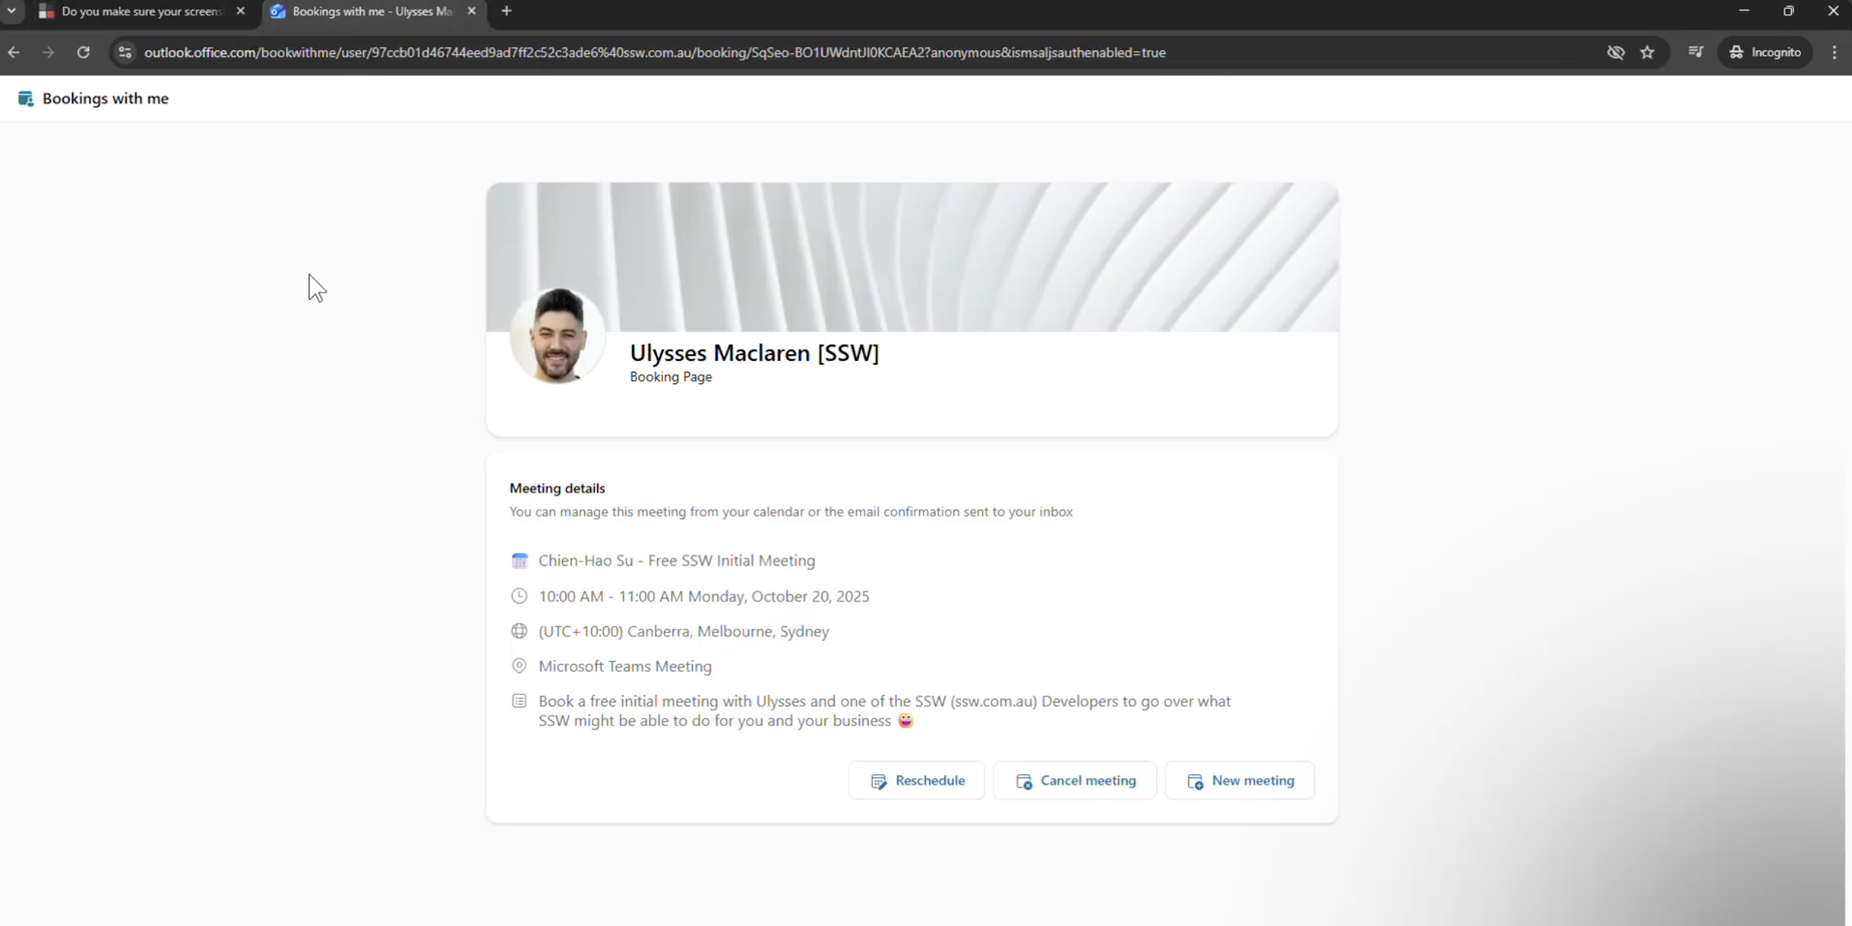Open Chrome three-dot menu
This screenshot has width=1852, height=926.
click(1834, 53)
